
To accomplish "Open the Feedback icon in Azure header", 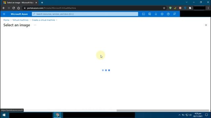I will 174,14.
